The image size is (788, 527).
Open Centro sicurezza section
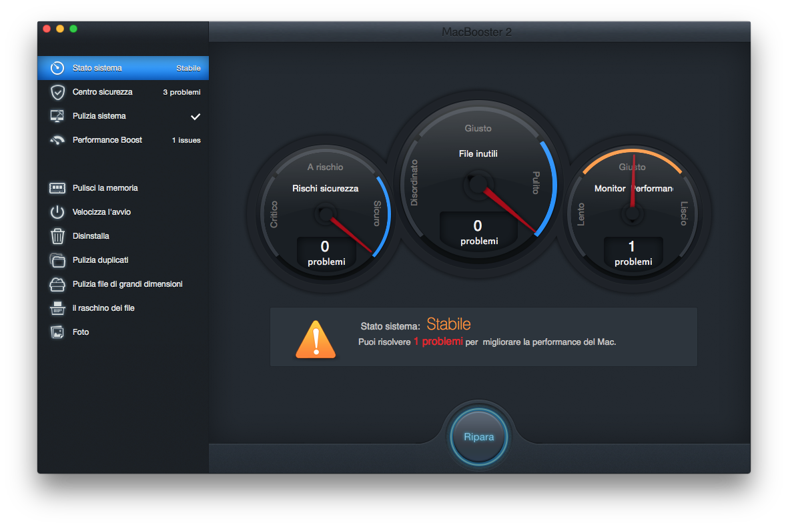[123, 92]
